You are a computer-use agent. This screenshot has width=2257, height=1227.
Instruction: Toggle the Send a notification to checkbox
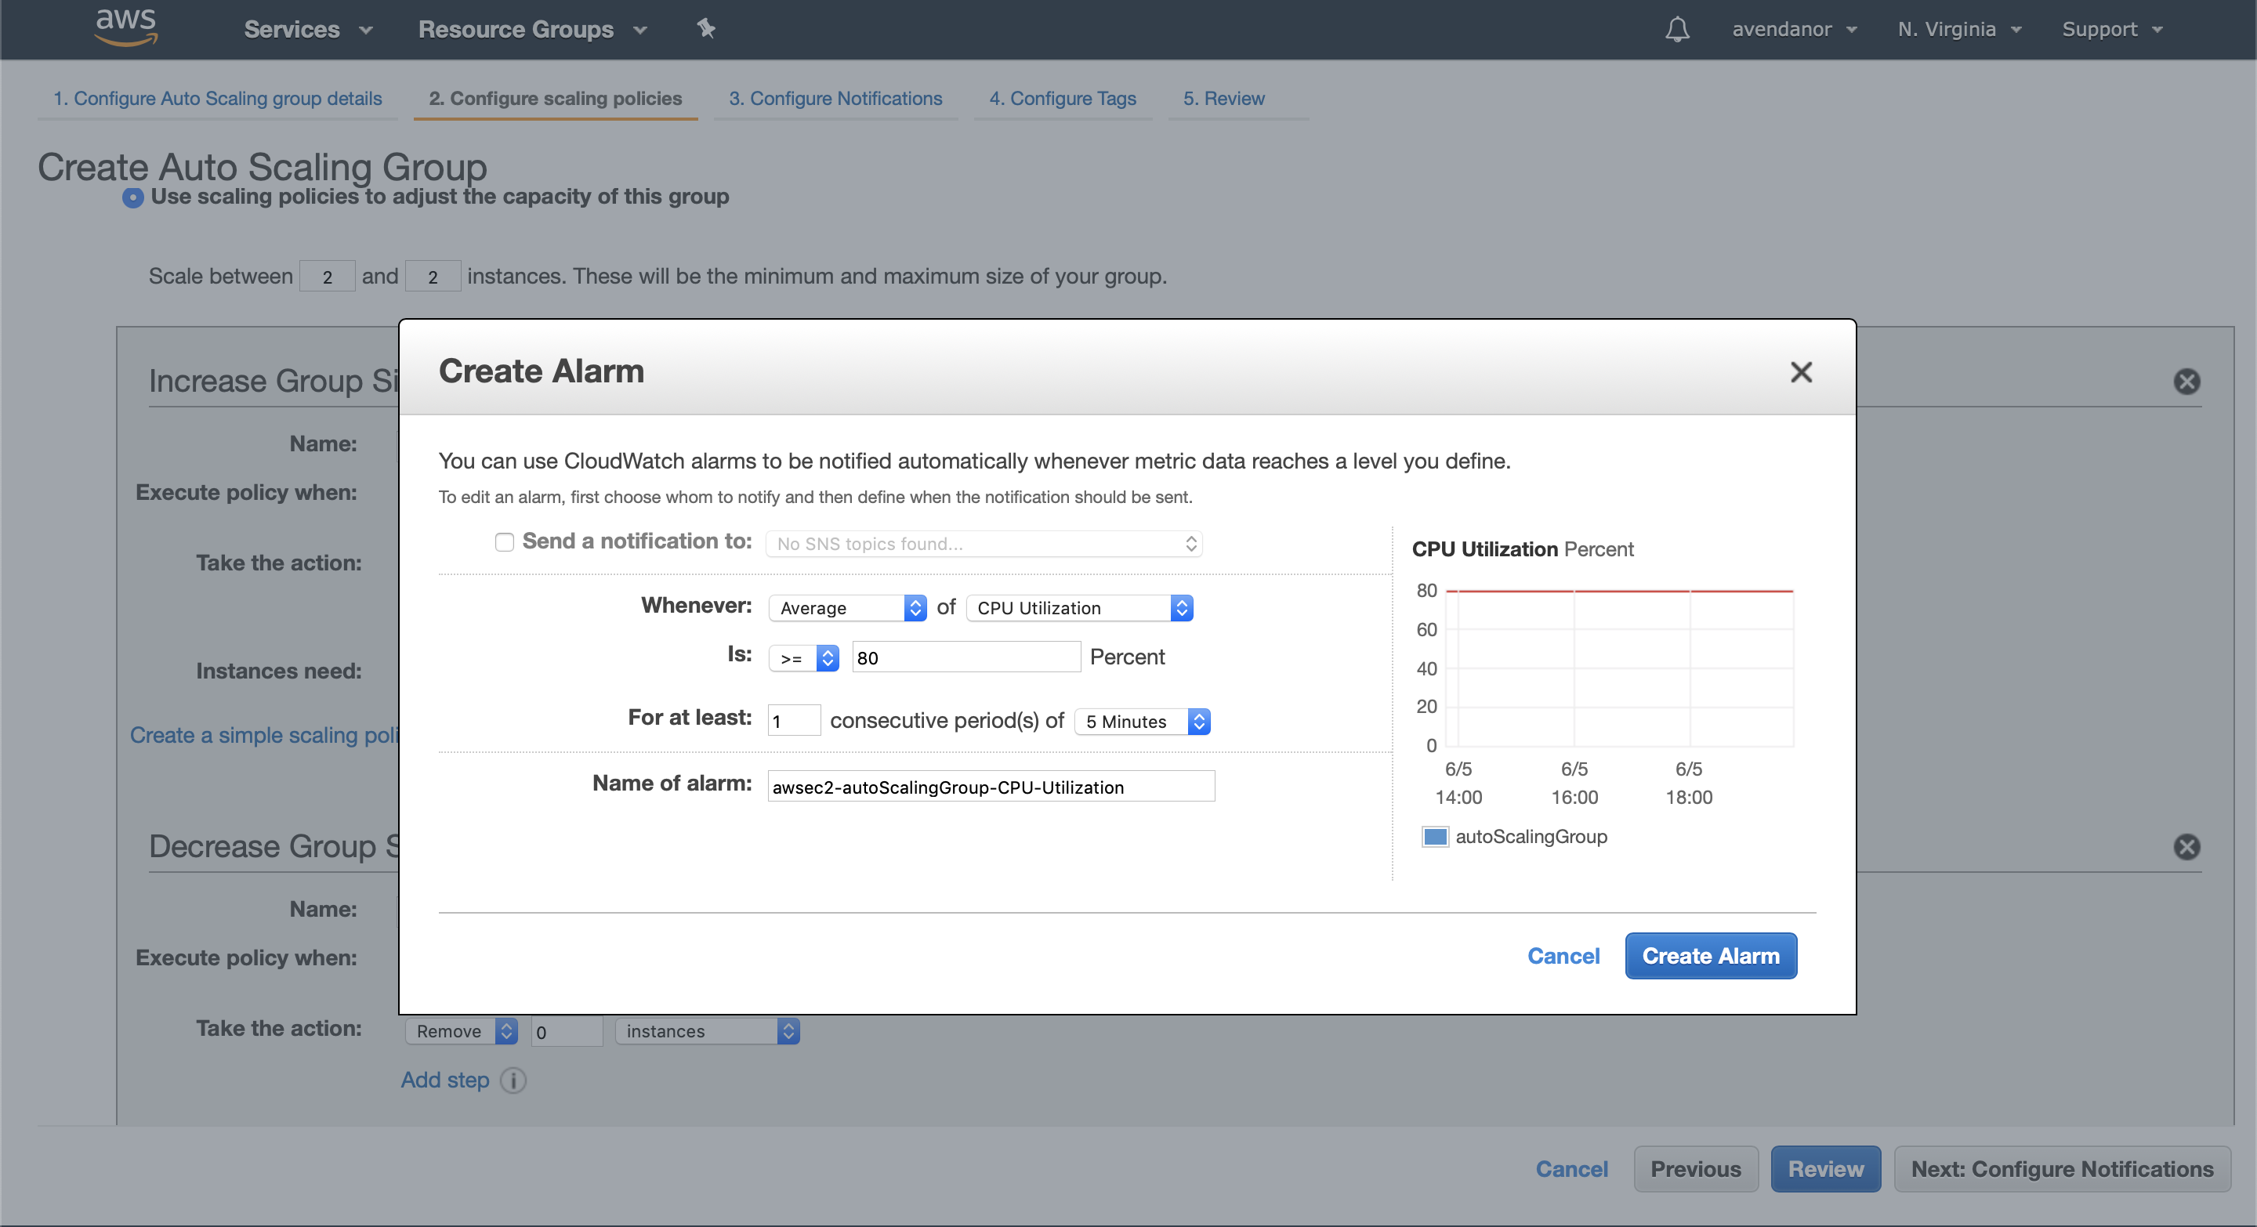coord(503,539)
